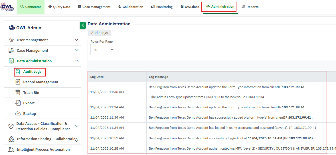The width and height of the screenshot is (336, 155).
Task: Click the Audit Logs breadcrumb tab
Action: pyautogui.click(x=99, y=33)
